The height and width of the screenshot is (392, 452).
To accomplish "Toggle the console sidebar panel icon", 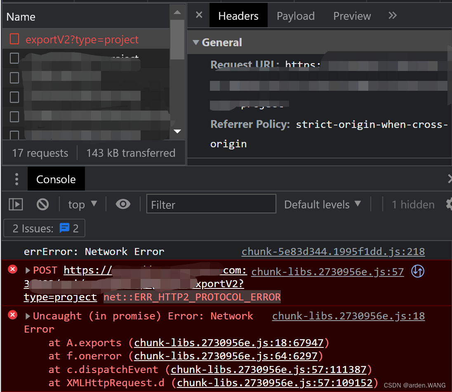I will pyautogui.click(x=16, y=204).
